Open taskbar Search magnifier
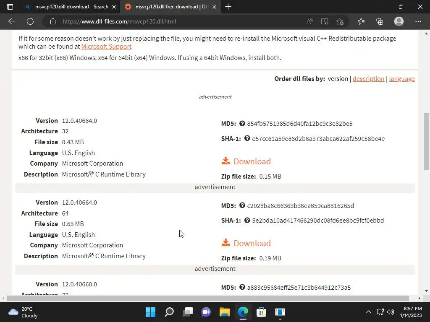Viewport: 430px width, 322px height. point(169,312)
